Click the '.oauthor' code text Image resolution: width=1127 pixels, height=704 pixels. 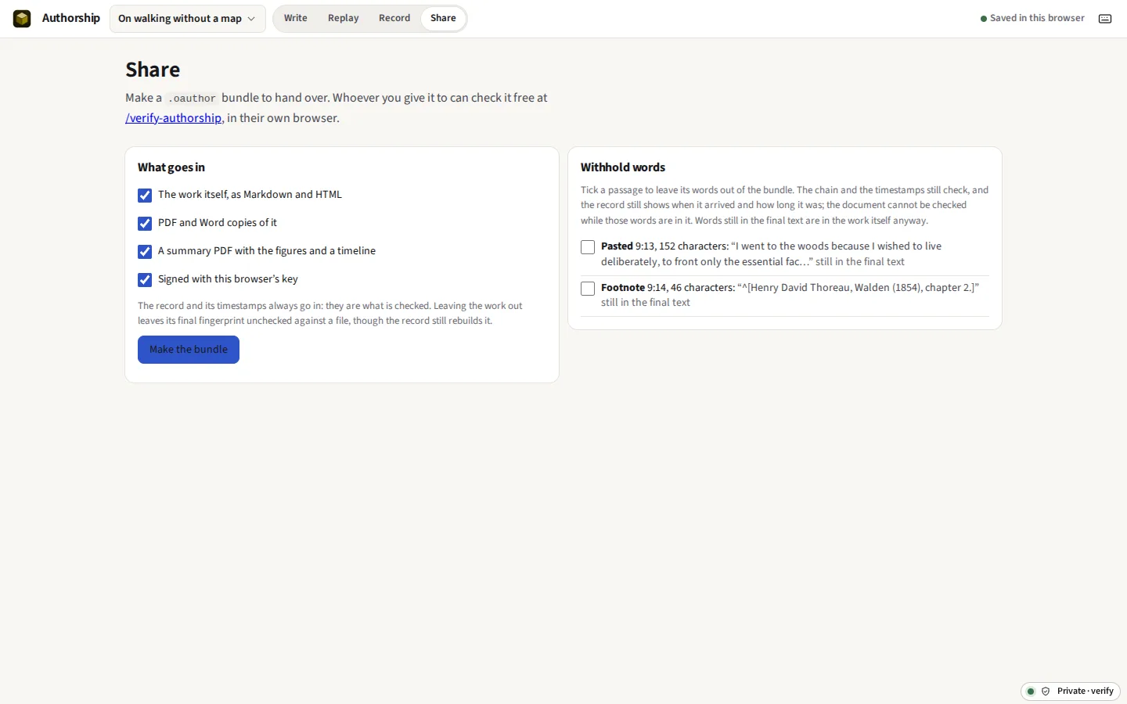pos(192,99)
